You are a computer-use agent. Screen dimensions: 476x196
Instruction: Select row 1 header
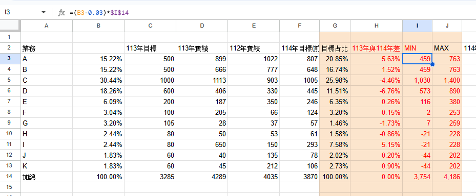coord(10,37)
